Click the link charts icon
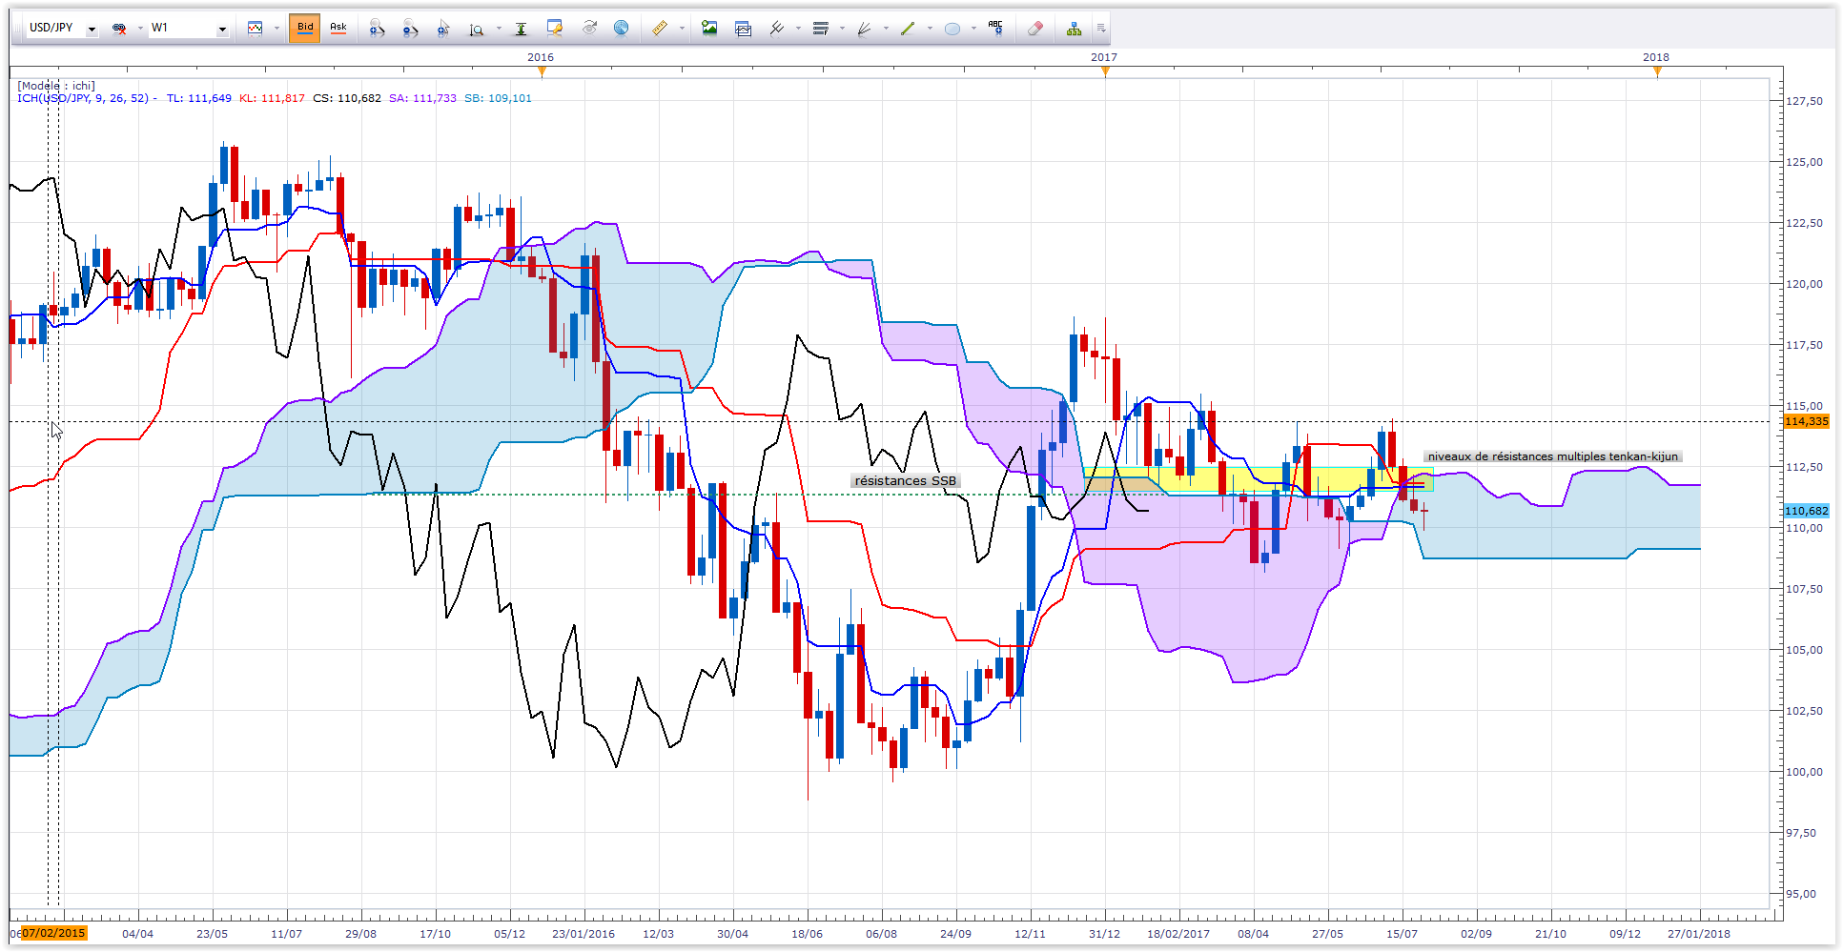This screenshot has width=1843, height=952. (119, 29)
